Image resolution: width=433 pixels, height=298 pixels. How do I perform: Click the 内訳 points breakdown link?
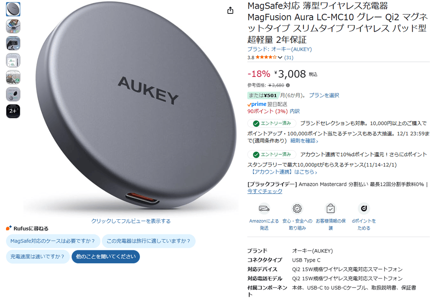(x=294, y=111)
